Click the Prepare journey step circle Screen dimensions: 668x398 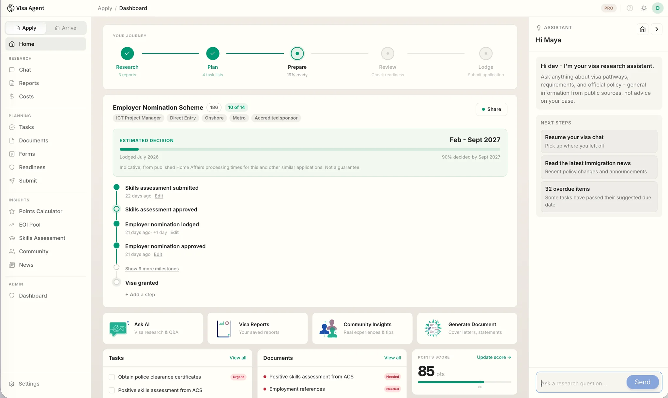(297, 53)
